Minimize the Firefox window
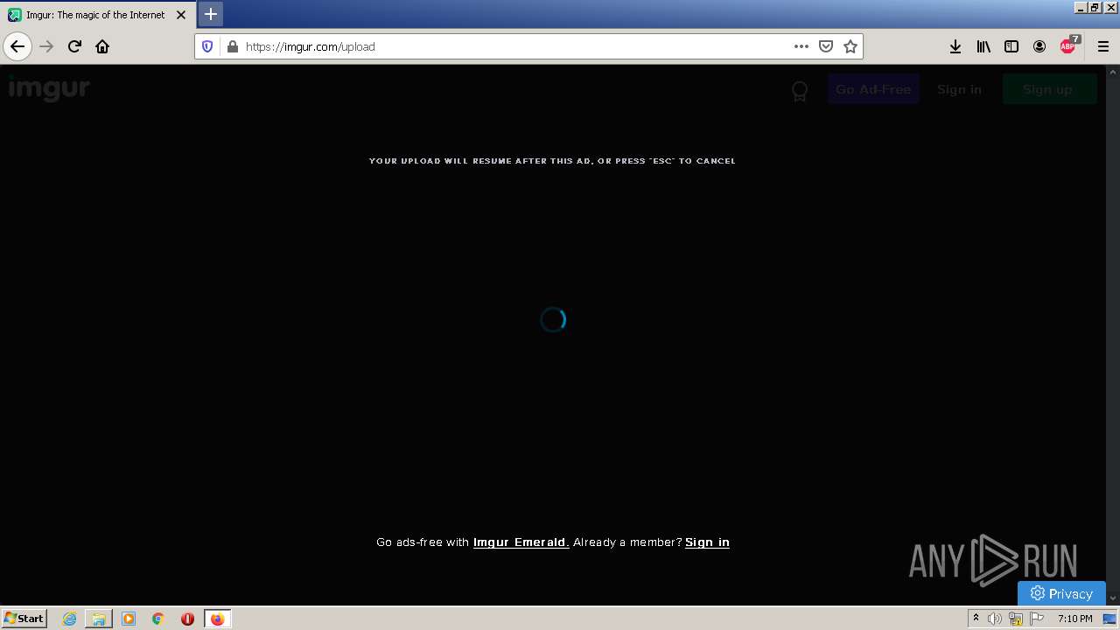The height and width of the screenshot is (630, 1120). [x=1081, y=7]
